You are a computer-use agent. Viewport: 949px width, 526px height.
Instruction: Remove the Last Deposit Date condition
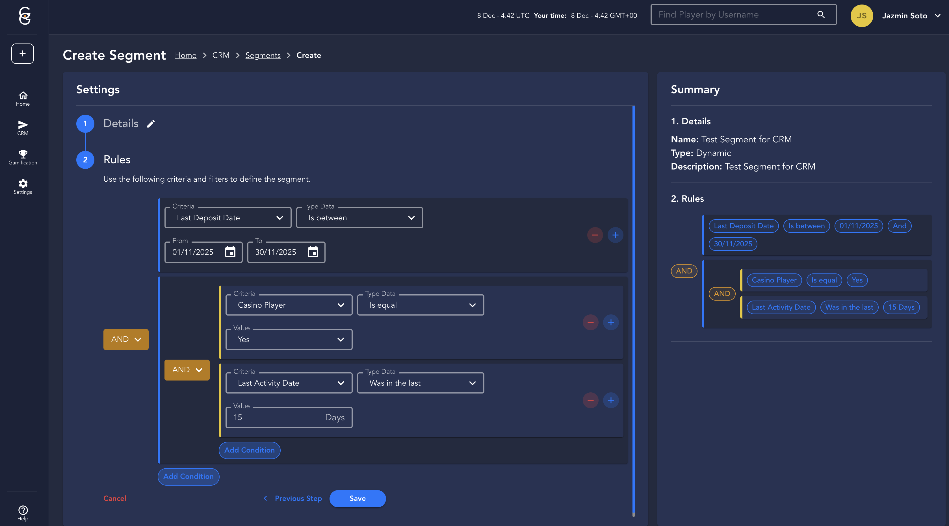pyautogui.click(x=595, y=235)
